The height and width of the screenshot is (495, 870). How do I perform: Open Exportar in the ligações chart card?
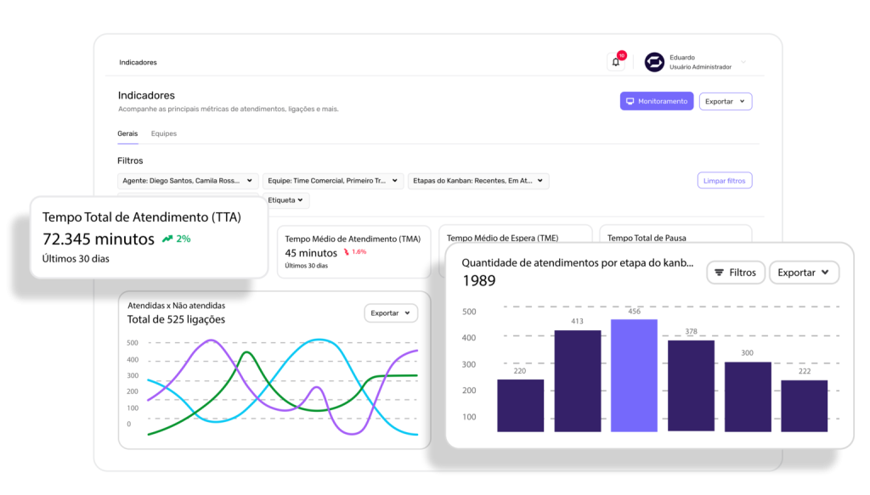click(x=391, y=313)
